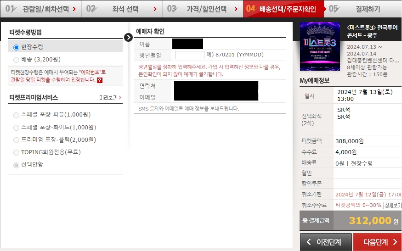Click step 04 배송선택/주문자확인 tab
Screen dimensions: 402x251
[x=283, y=9]
